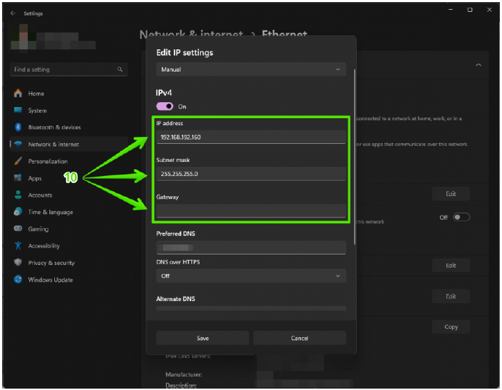502x390 pixels.
Task: Open Personalization brush icon
Action: tap(18, 161)
